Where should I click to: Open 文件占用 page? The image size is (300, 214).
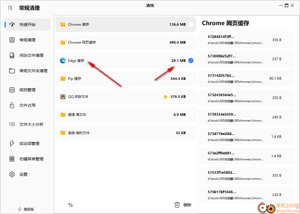(28, 105)
